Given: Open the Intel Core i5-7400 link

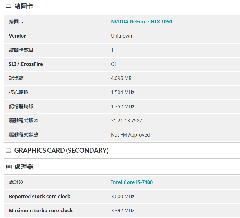Looking at the screenshot, I should [132, 182].
